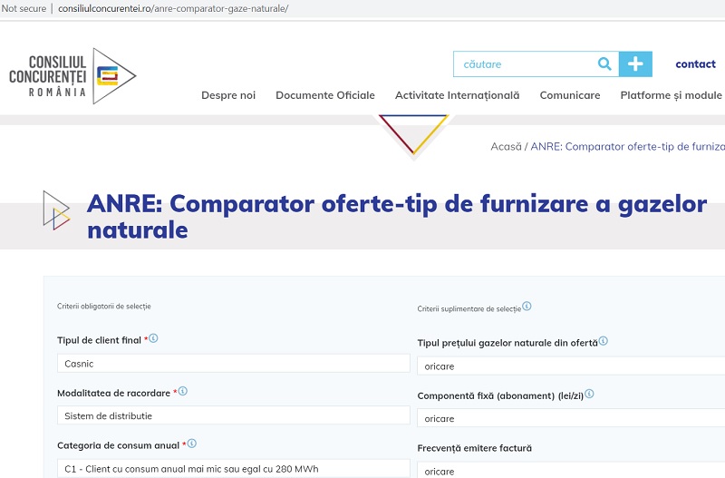Click the Criterii obligatorii de selecție text

click(104, 307)
